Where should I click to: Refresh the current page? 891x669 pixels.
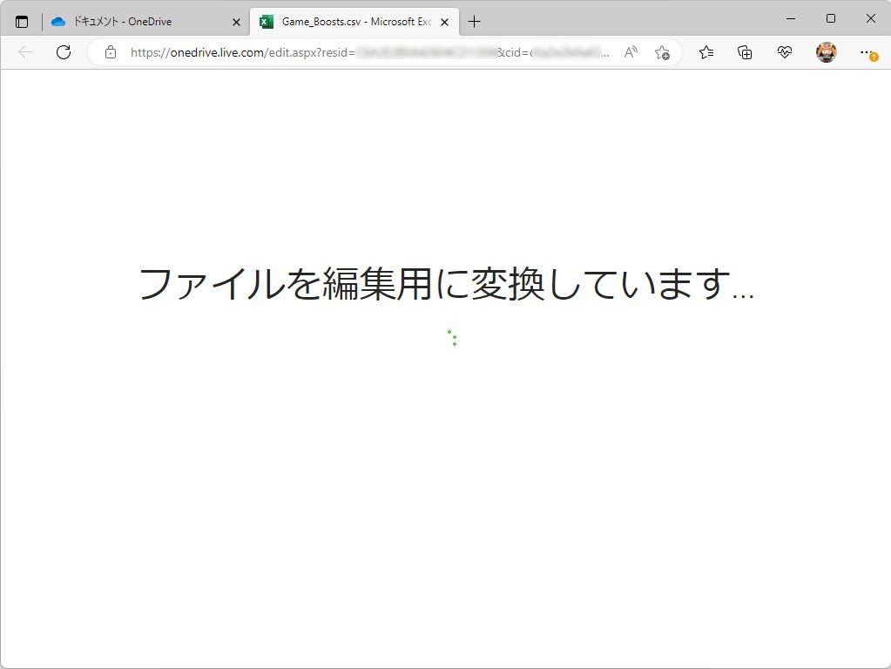tap(63, 52)
